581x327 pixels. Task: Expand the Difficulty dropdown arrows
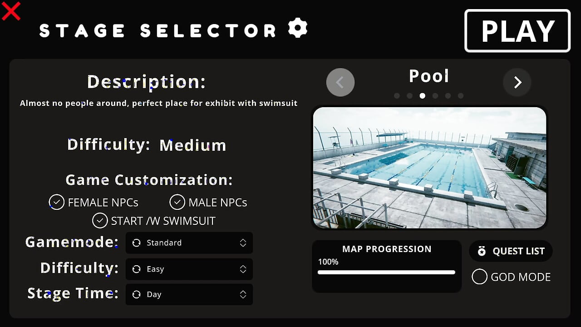click(243, 269)
